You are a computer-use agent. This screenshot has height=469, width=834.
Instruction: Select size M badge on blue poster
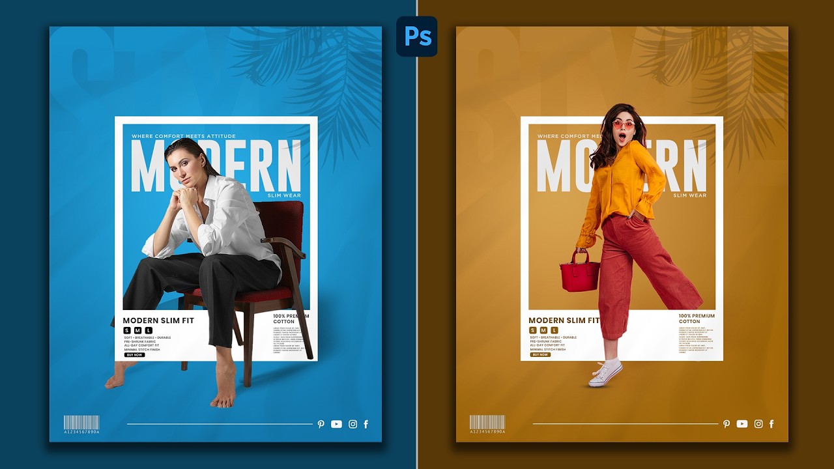coord(137,330)
